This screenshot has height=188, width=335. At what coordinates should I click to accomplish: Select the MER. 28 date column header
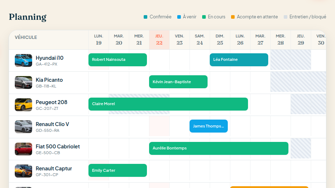[x=280, y=40]
